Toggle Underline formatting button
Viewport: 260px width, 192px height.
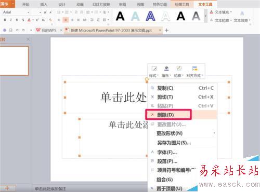[17, 20]
